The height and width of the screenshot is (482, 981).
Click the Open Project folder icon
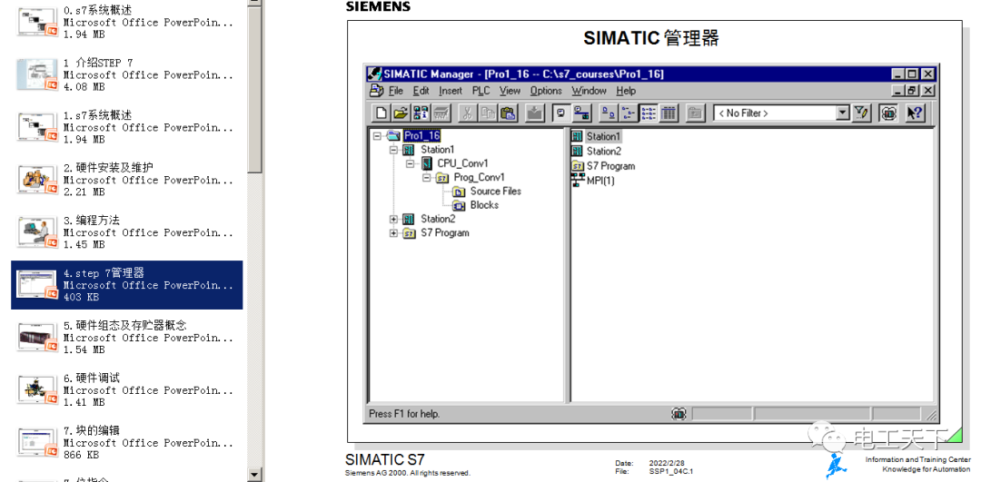click(401, 113)
